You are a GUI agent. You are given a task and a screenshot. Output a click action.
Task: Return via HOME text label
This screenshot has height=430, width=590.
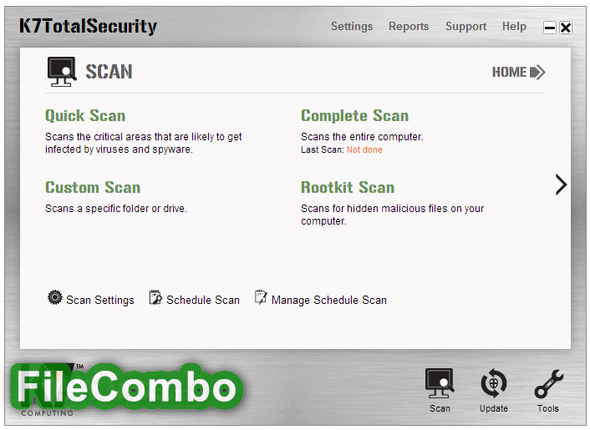[x=510, y=72]
